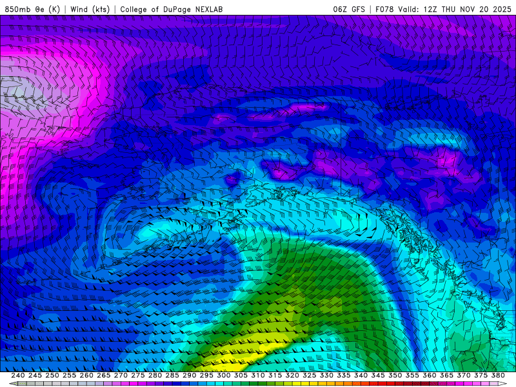This screenshot has height=387, width=516.
Task: Click the '850mb θe (K)' title text
Action: (32, 9)
